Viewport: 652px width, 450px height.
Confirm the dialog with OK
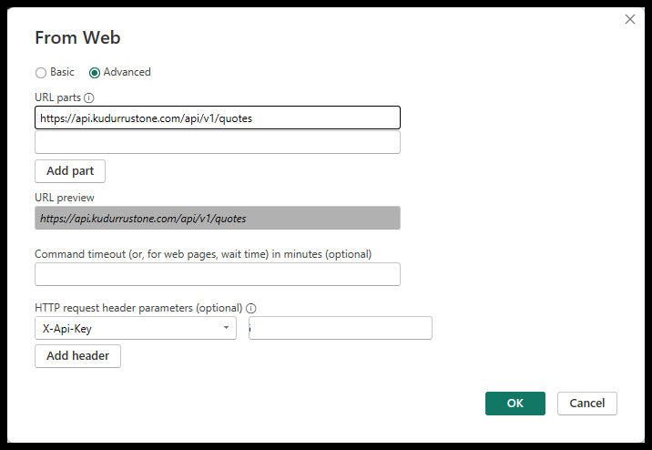click(x=514, y=404)
